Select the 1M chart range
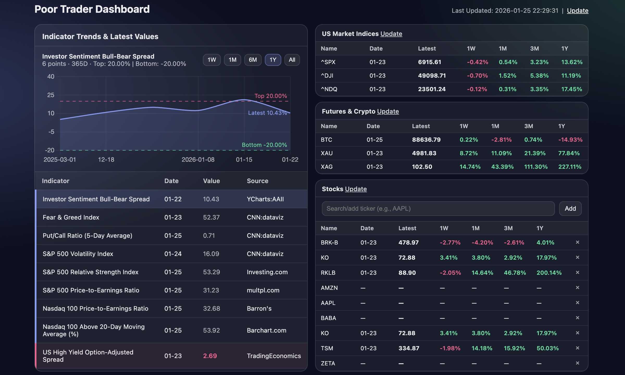The width and height of the screenshot is (625, 375). 232,60
